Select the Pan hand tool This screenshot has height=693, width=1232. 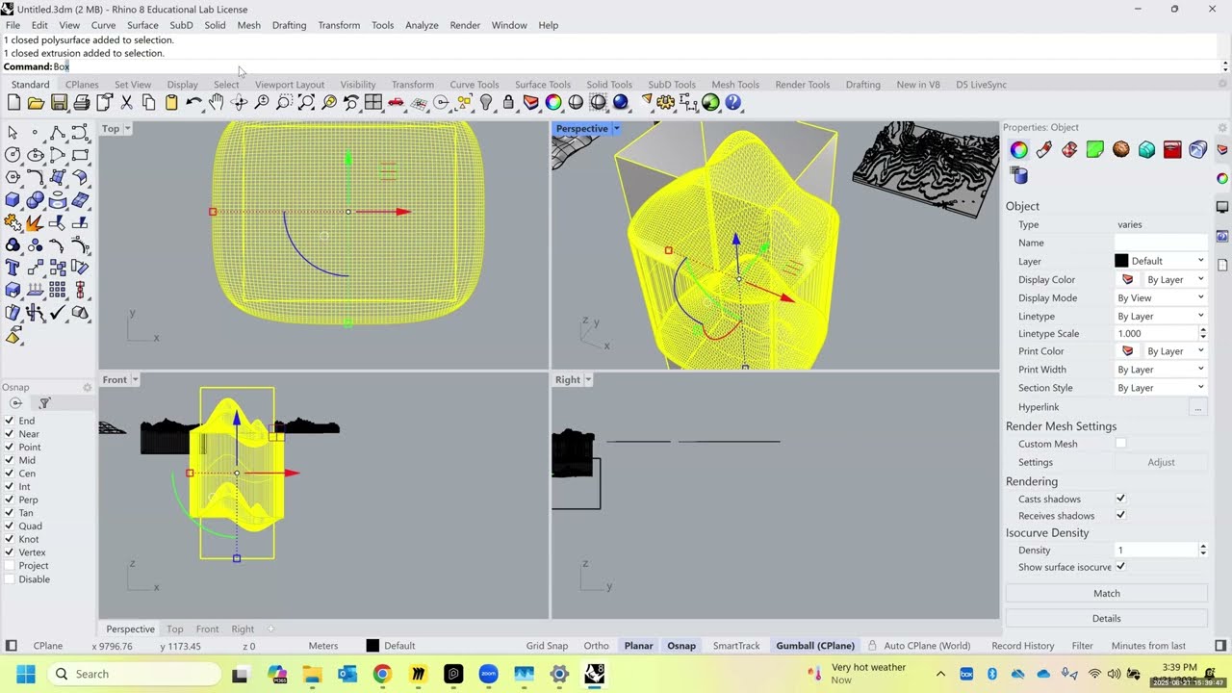(x=217, y=102)
